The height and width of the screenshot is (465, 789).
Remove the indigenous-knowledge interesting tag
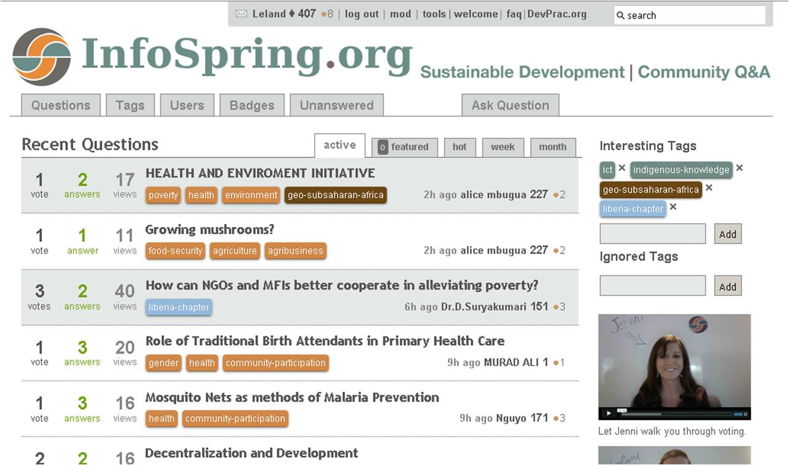(x=740, y=168)
